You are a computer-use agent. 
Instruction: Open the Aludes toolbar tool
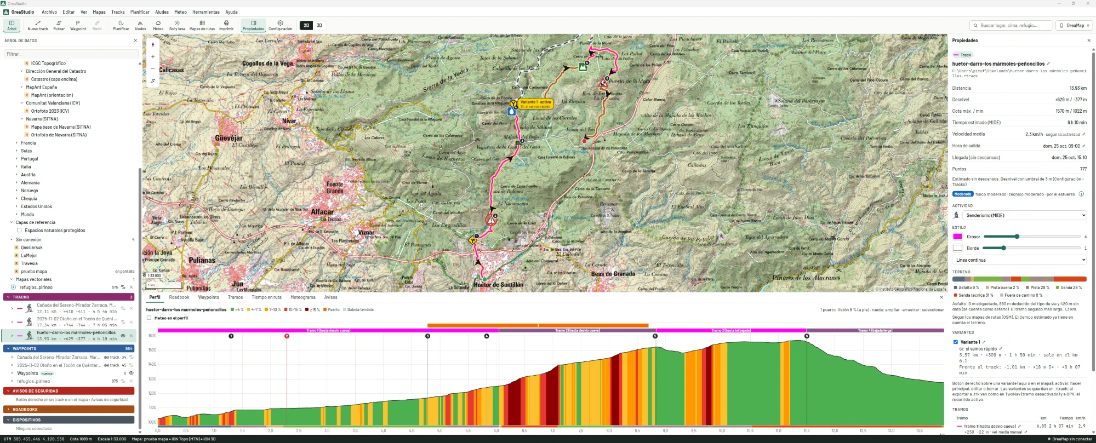[x=140, y=25]
